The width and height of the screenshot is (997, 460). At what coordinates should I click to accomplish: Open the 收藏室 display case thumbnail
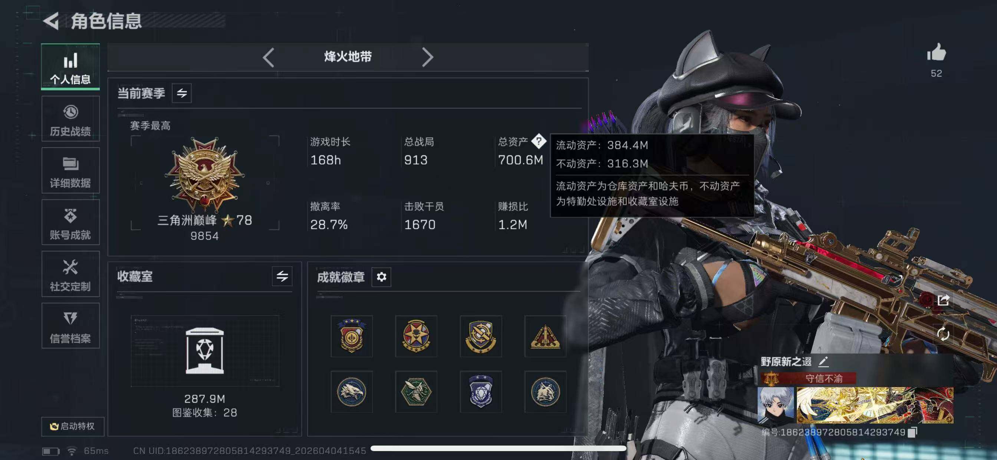click(x=205, y=351)
